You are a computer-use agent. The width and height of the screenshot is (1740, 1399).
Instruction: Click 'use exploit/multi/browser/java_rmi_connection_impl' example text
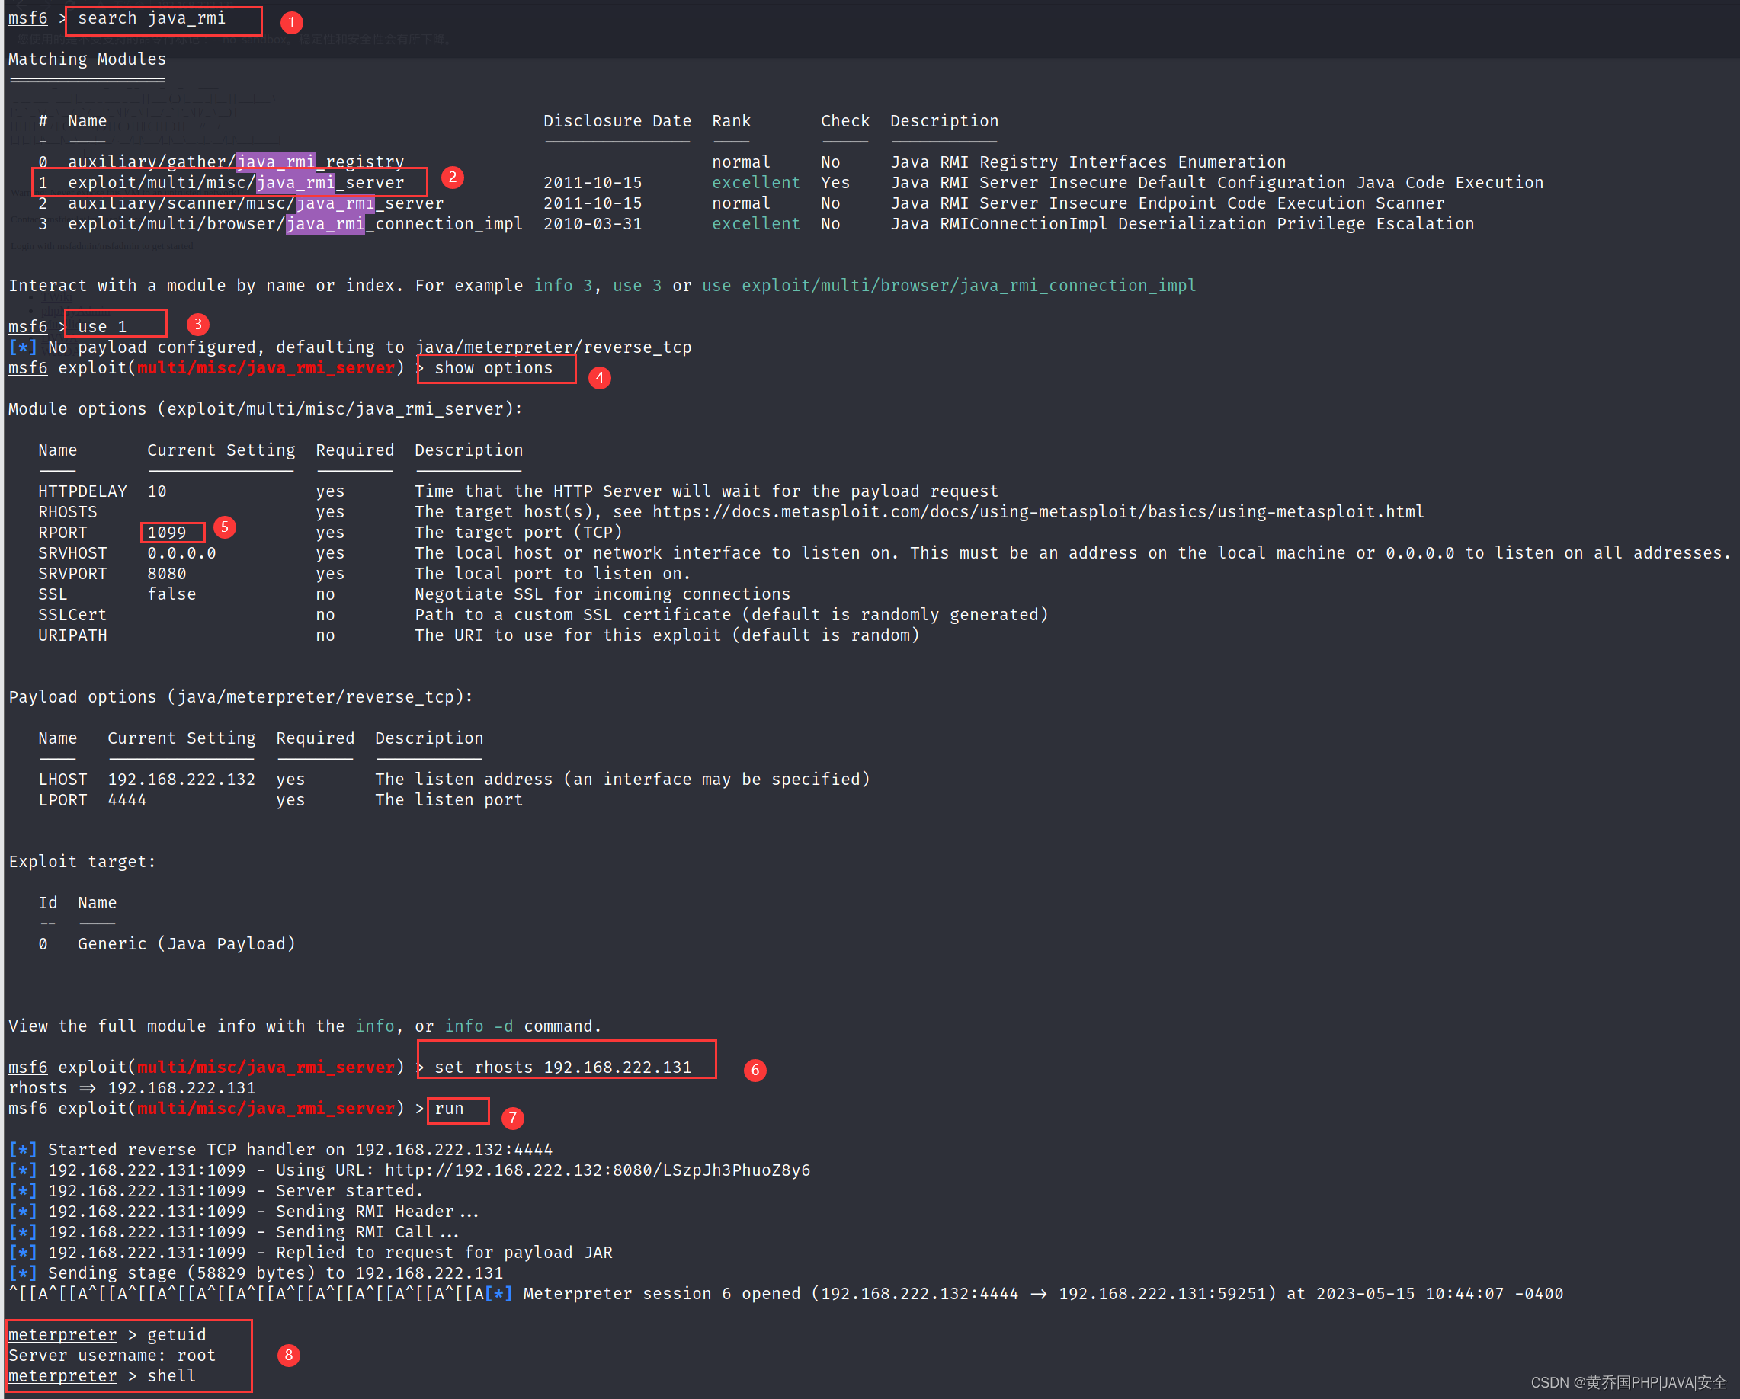(x=949, y=286)
